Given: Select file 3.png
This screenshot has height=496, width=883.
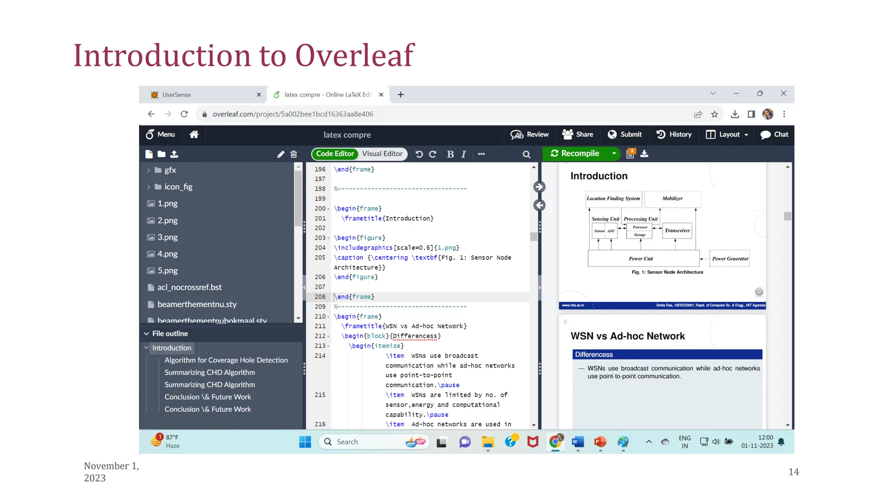Looking at the screenshot, I should (167, 237).
